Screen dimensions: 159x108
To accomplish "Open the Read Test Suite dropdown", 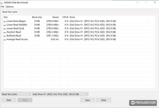I will [16, 94].
